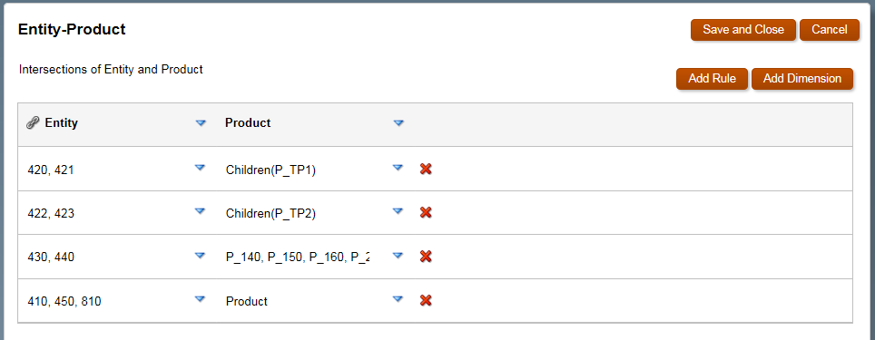This screenshot has height=340, width=875.
Task: Open product dropdown for Children(P_TP1)
Action: coord(398,167)
